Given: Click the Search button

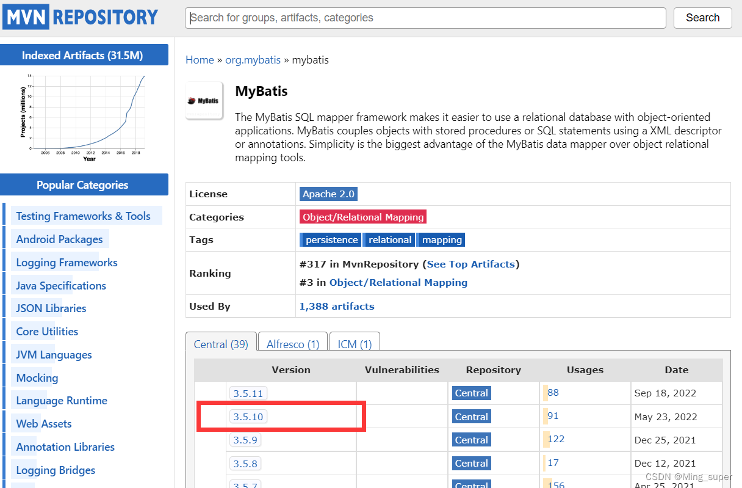Looking at the screenshot, I should pos(702,18).
